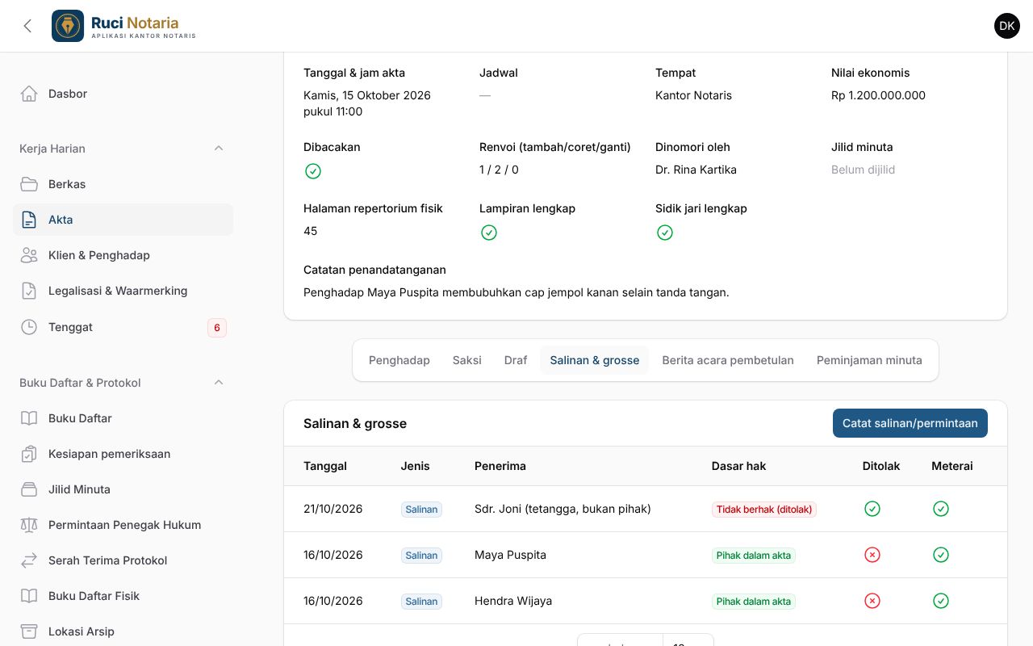Click the Tenggat badge showing 6
The width and height of the screenshot is (1033, 646).
coord(217,328)
